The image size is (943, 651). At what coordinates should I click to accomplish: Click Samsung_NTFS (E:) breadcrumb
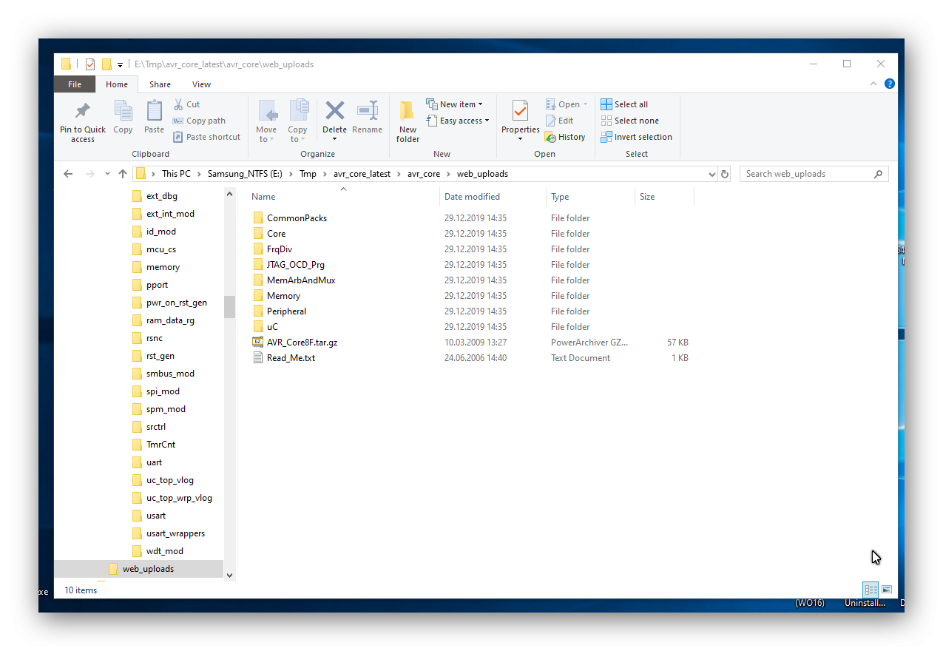[246, 174]
